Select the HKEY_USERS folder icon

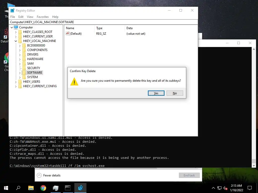pos(20,82)
